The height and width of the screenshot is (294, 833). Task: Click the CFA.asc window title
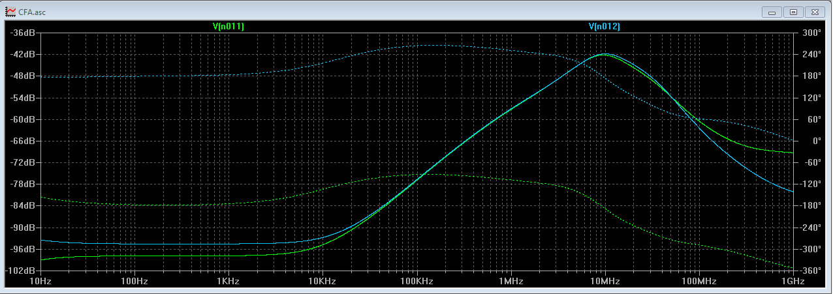click(x=33, y=12)
